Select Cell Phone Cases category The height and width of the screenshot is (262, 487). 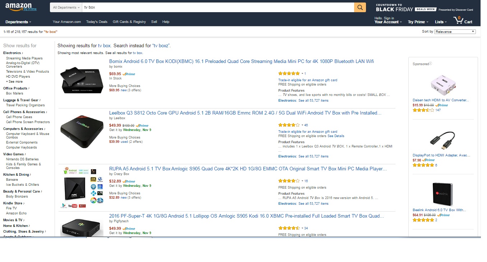[19, 117]
